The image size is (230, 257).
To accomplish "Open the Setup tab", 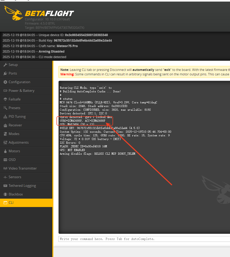I will [x=26, y=65].
